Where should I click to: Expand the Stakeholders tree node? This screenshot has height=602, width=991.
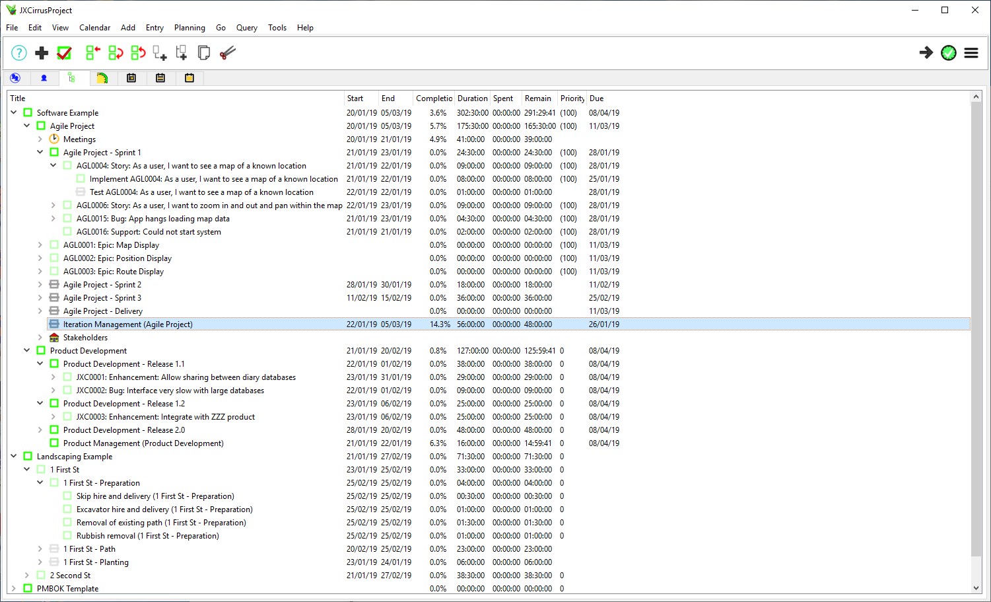click(40, 338)
